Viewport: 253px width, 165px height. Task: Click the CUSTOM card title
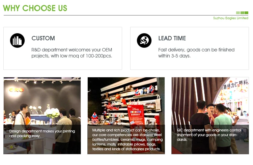43,38
